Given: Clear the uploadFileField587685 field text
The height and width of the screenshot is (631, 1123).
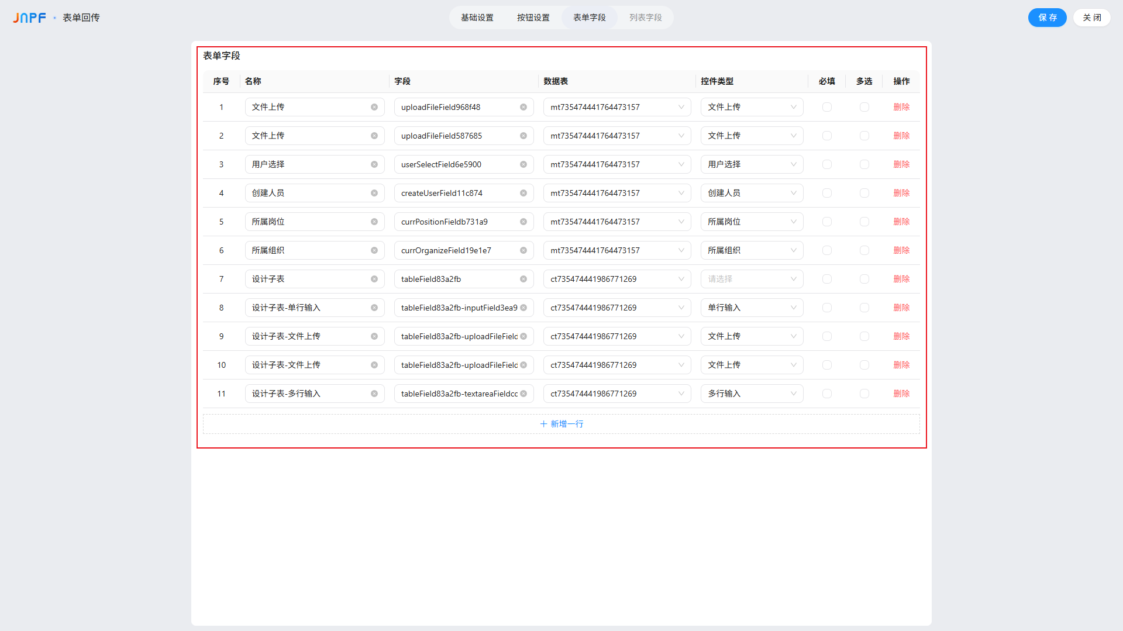Looking at the screenshot, I should (523, 136).
